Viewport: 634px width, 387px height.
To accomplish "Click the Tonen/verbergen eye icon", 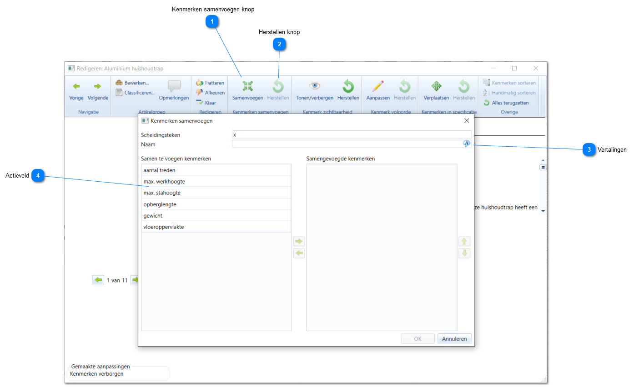I will [315, 86].
